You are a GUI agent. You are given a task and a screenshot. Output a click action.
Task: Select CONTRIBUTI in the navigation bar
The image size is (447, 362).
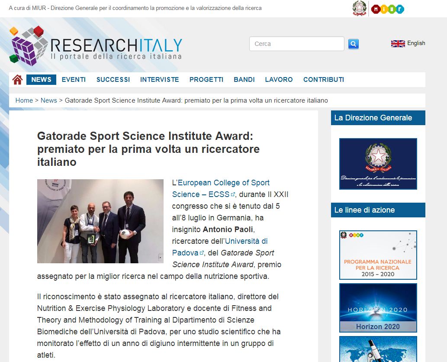(324, 80)
